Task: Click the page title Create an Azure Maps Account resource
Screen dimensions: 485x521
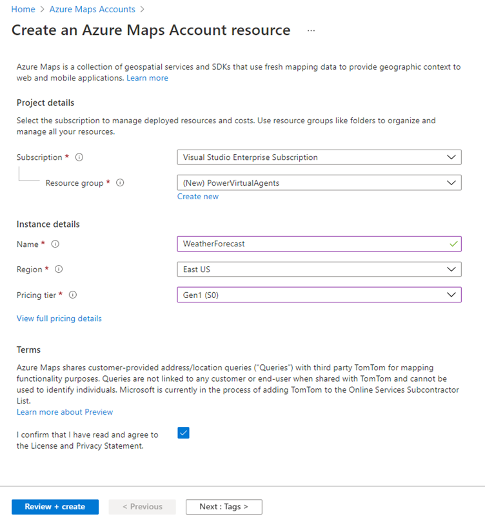Action: [151, 30]
